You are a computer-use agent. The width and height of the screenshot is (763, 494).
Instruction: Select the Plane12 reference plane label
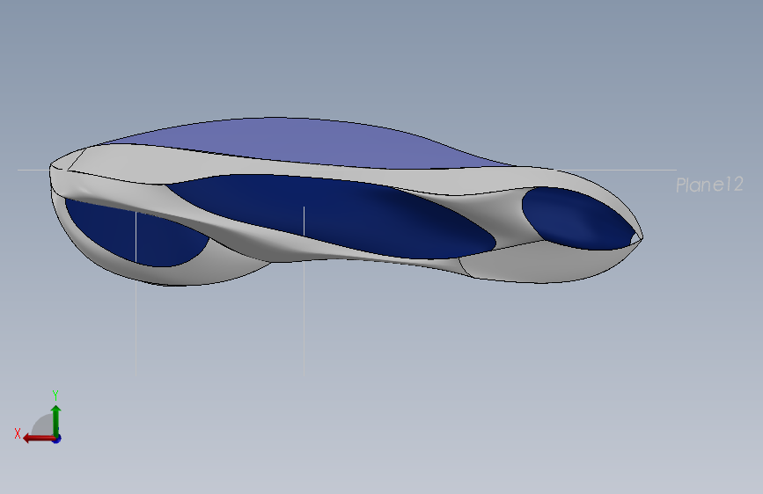click(x=709, y=185)
